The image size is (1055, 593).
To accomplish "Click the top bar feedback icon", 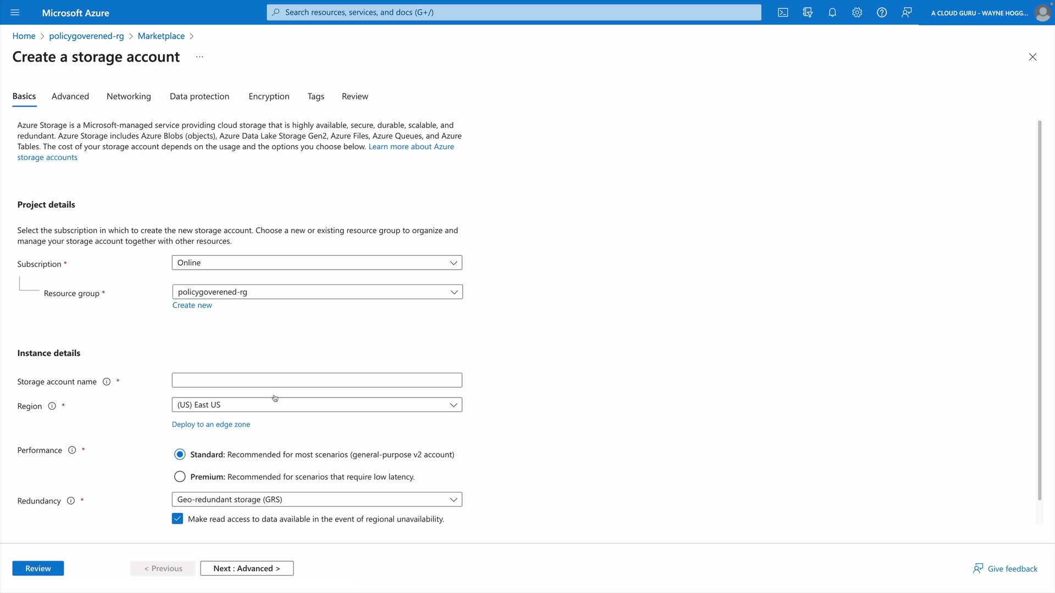I will point(907,12).
